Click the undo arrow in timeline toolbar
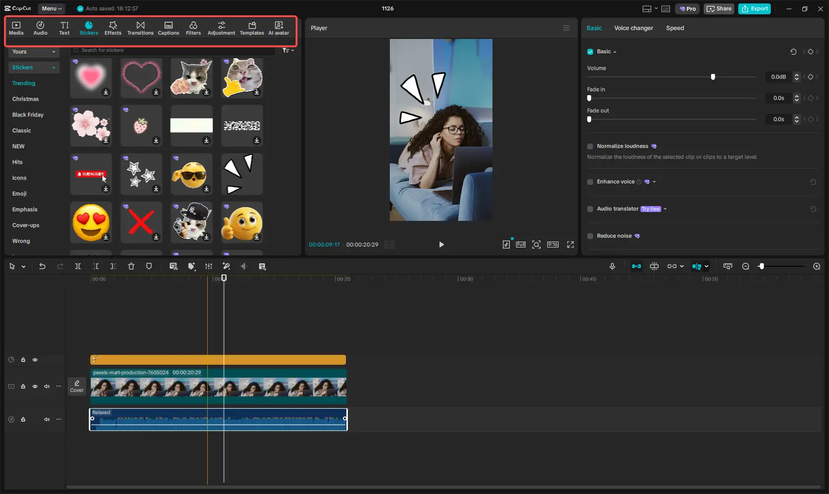Image resolution: width=829 pixels, height=494 pixels. 42,266
